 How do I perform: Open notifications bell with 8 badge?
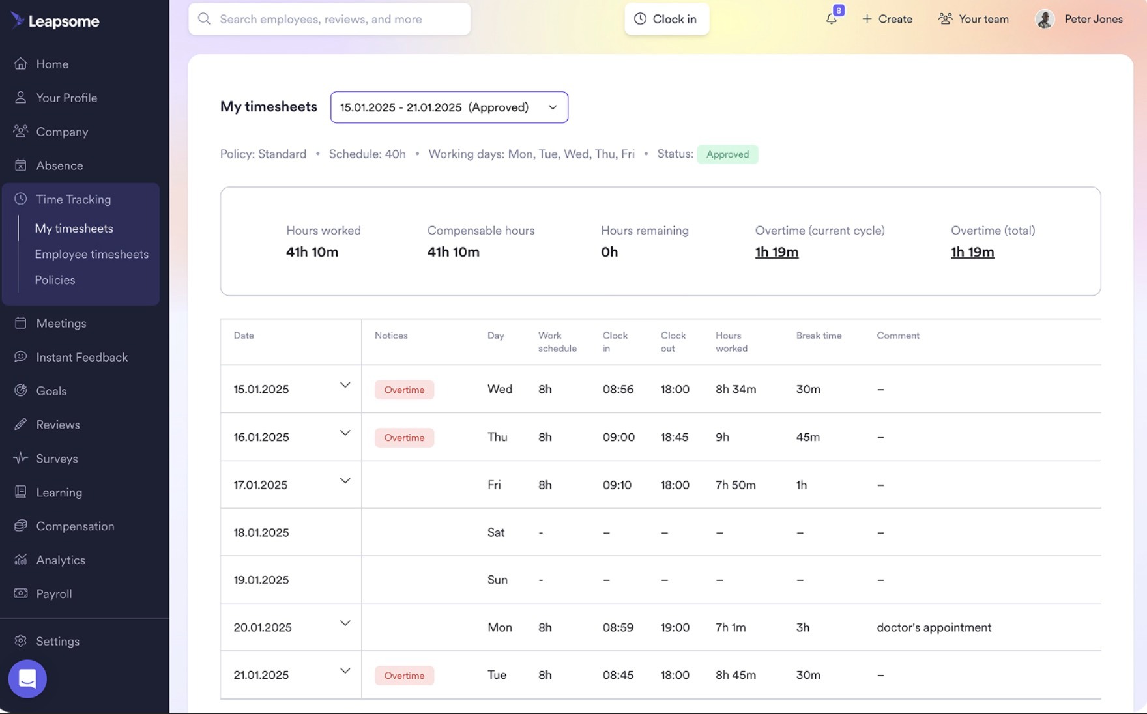832,18
